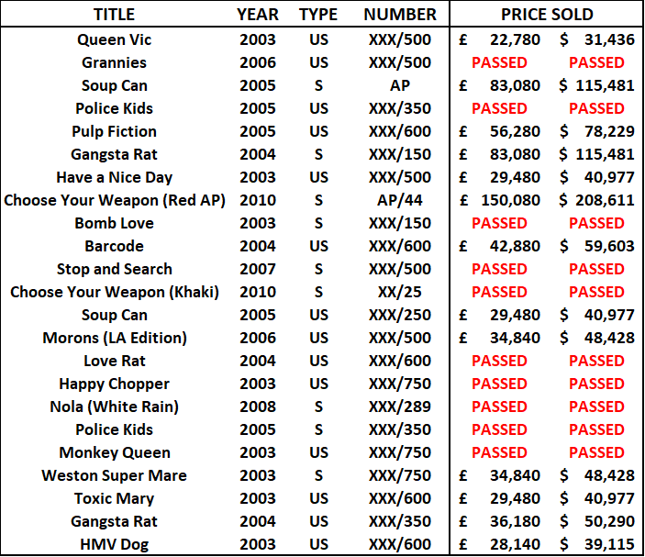Click the TYPE column header

point(318,15)
